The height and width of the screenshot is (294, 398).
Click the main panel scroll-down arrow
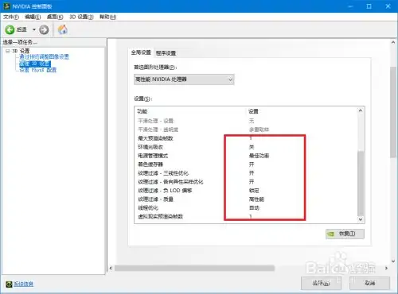(x=393, y=261)
